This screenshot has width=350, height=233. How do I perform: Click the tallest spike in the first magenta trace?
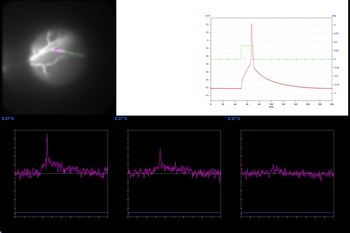(x=47, y=134)
